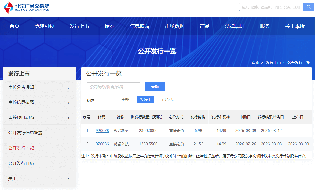This screenshot has width=315, height=190.
Task: Click the magnifier search button
Action: tap(309, 7)
